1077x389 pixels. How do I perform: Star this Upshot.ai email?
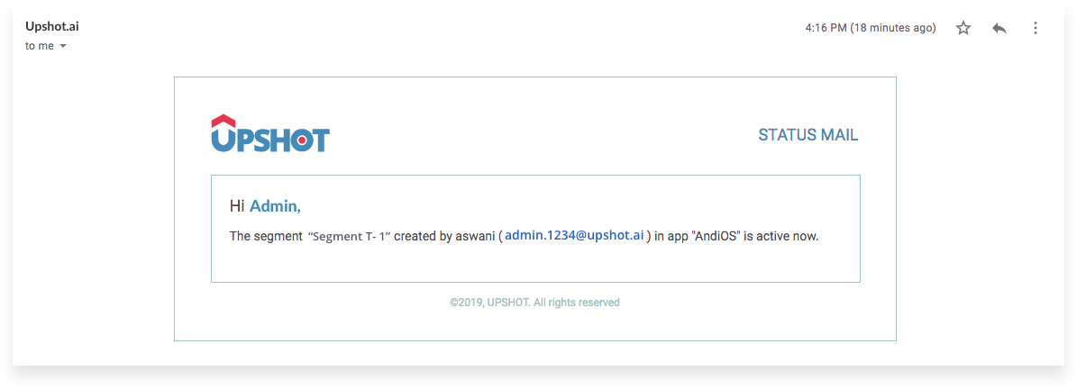(963, 28)
